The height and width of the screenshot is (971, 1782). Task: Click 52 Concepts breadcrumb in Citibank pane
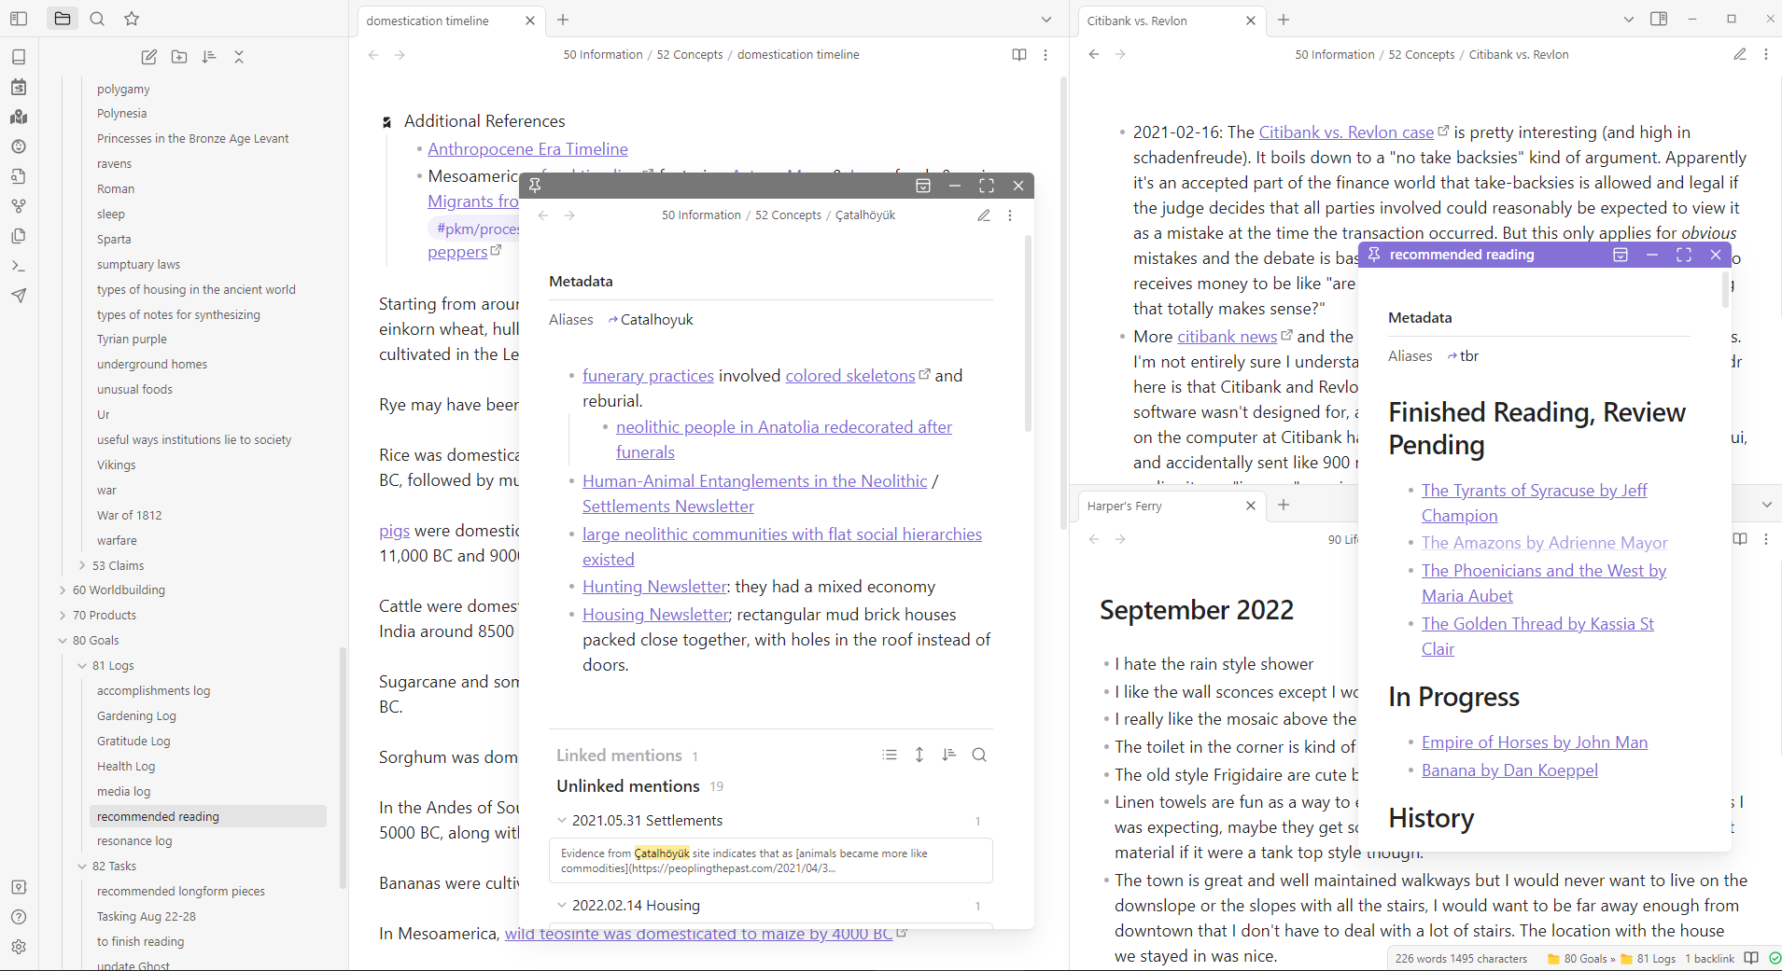click(1421, 54)
